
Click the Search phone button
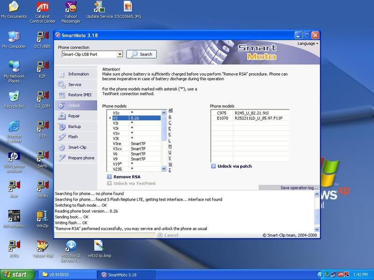142,54
